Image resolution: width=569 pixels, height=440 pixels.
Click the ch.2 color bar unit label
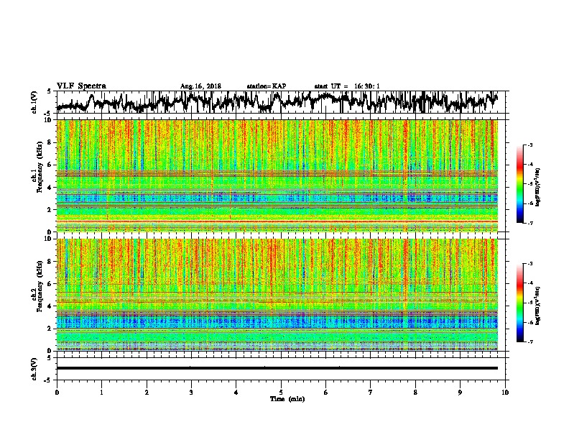click(538, 306)
